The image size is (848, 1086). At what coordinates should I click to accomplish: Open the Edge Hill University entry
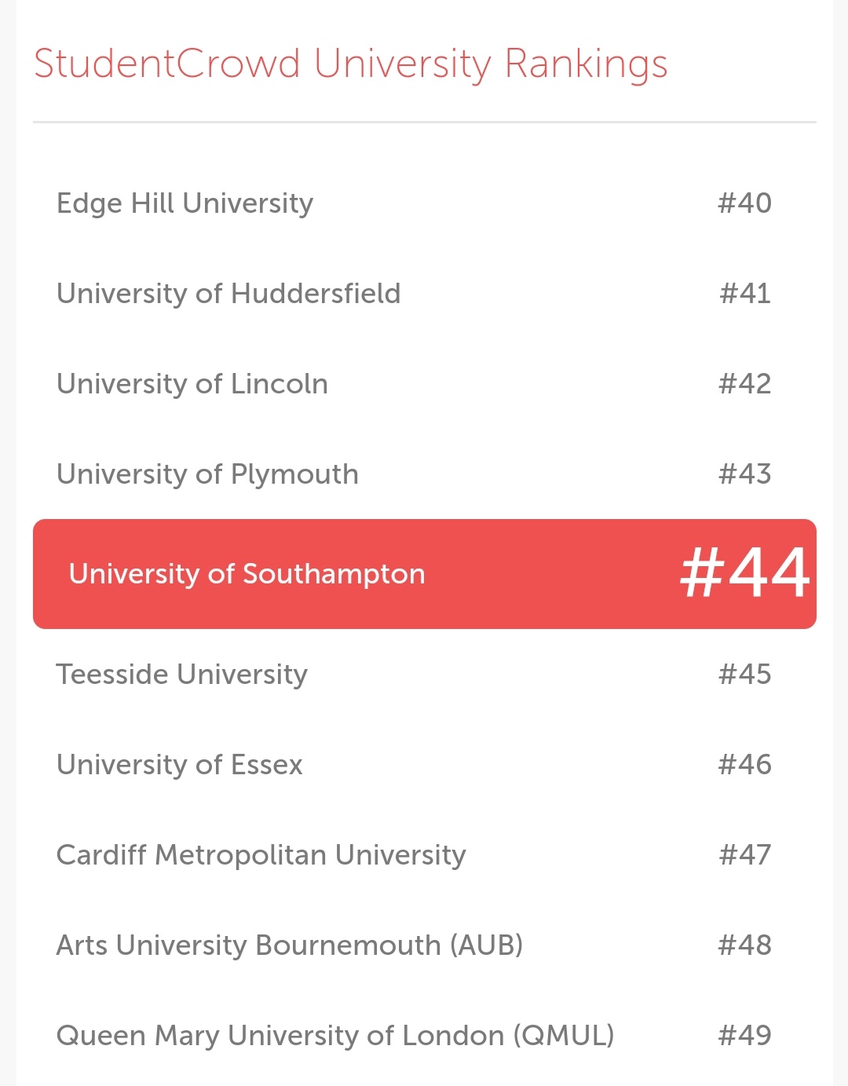(x=424, y=203)
